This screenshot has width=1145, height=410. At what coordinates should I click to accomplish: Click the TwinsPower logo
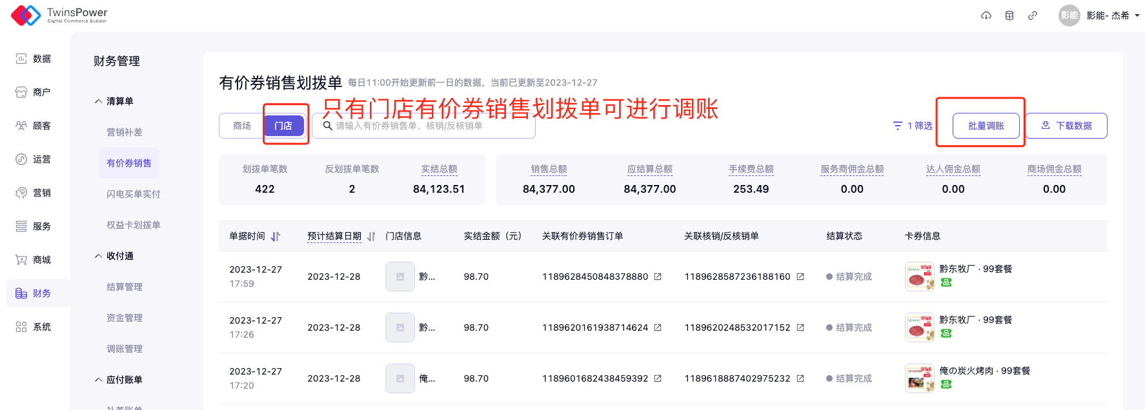pyautogui.click(x=59, y=15)
